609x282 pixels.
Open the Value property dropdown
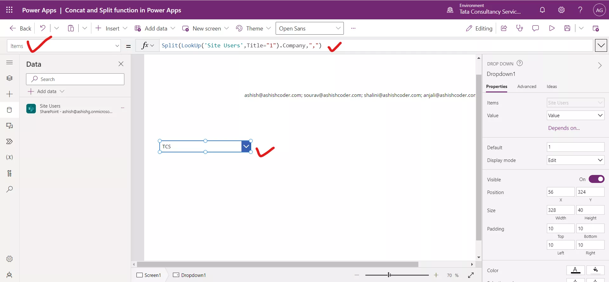point(575,115)
